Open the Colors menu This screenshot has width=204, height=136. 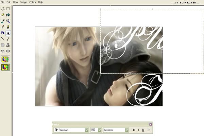[33, 2]
